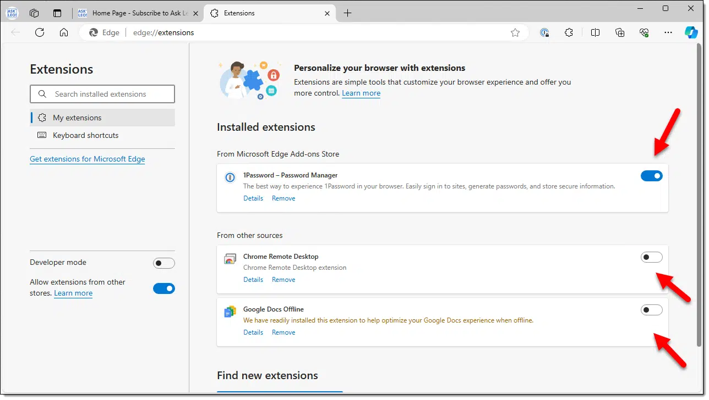Open Browser essentials heart icon

pyautogui.click(x=645, y=32)
